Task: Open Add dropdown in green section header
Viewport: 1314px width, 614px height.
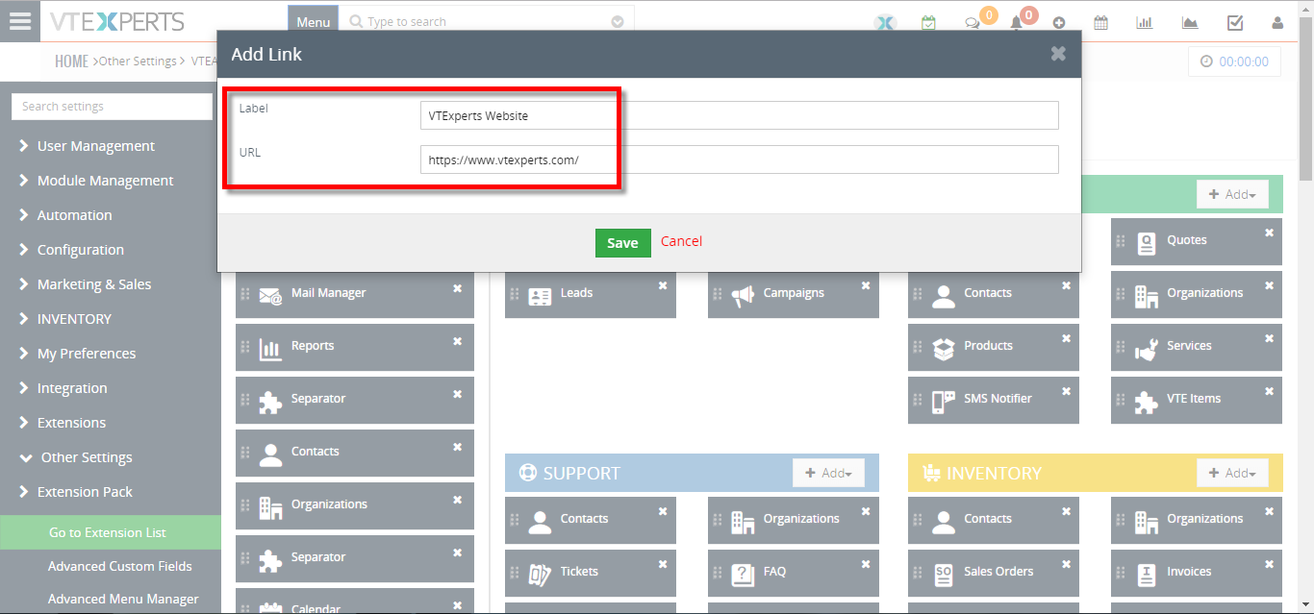Action: pos(1232,194)
